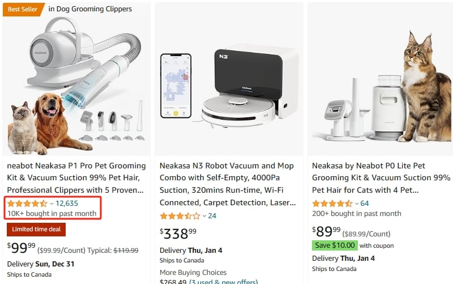The image size is (453, 284).
Task: Open the neabot Neakasa P1 Pro title link
Action: (75, 178)
